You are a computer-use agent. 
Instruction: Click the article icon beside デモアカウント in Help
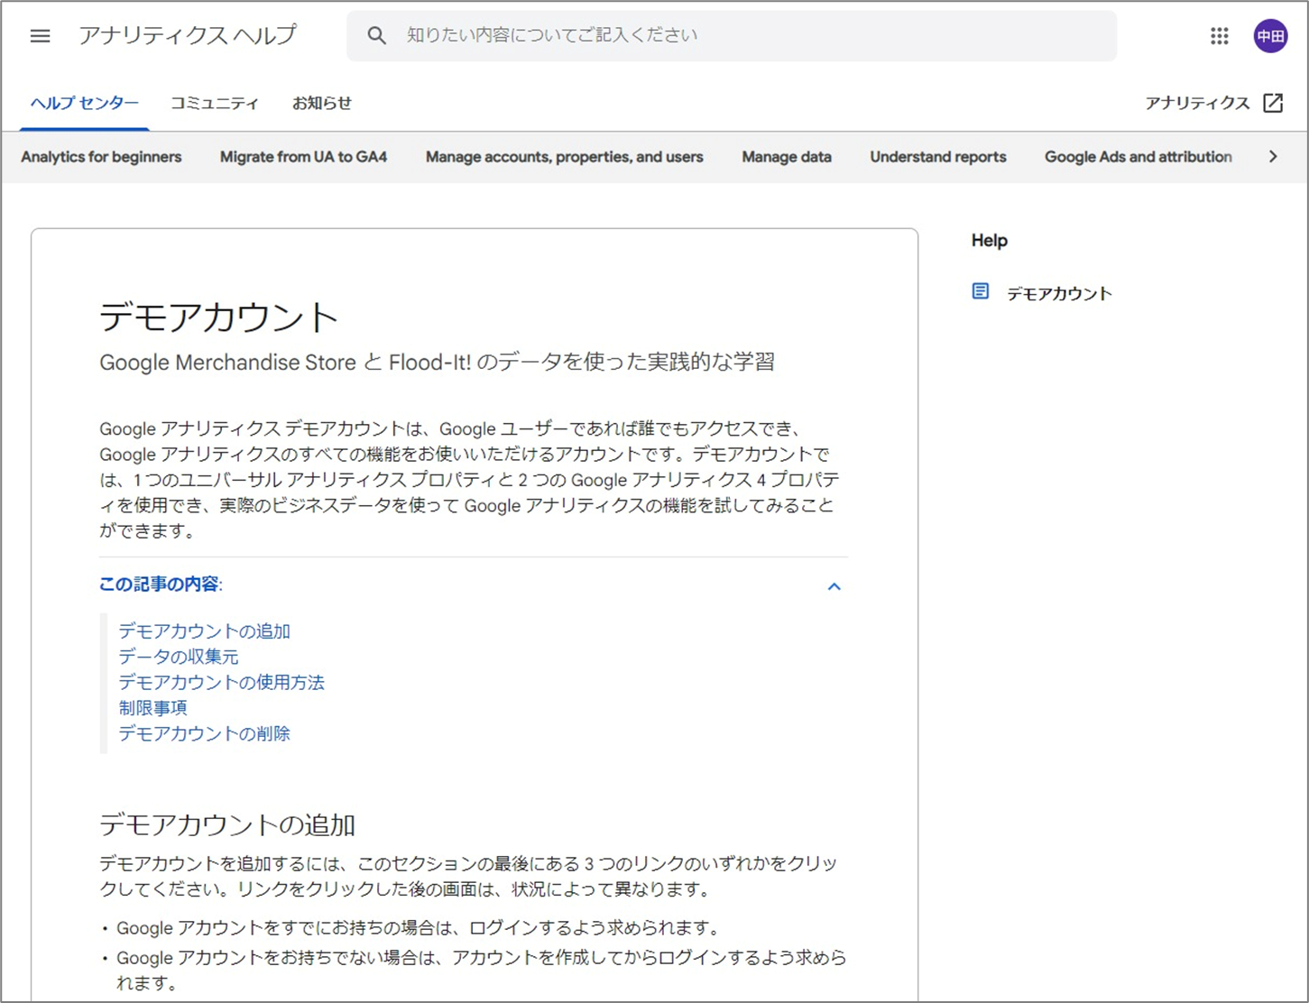[980, 291]
